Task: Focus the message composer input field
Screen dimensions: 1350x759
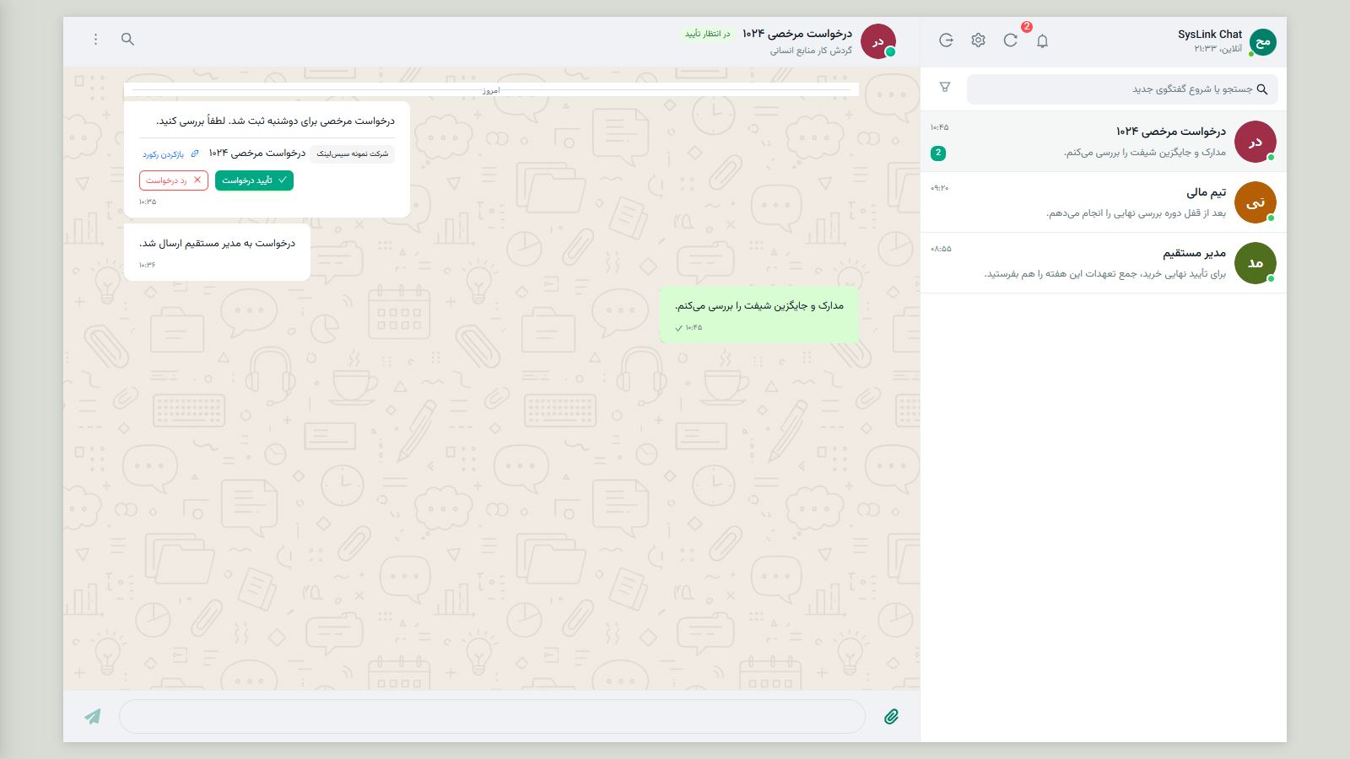Action: coord(492,716)
